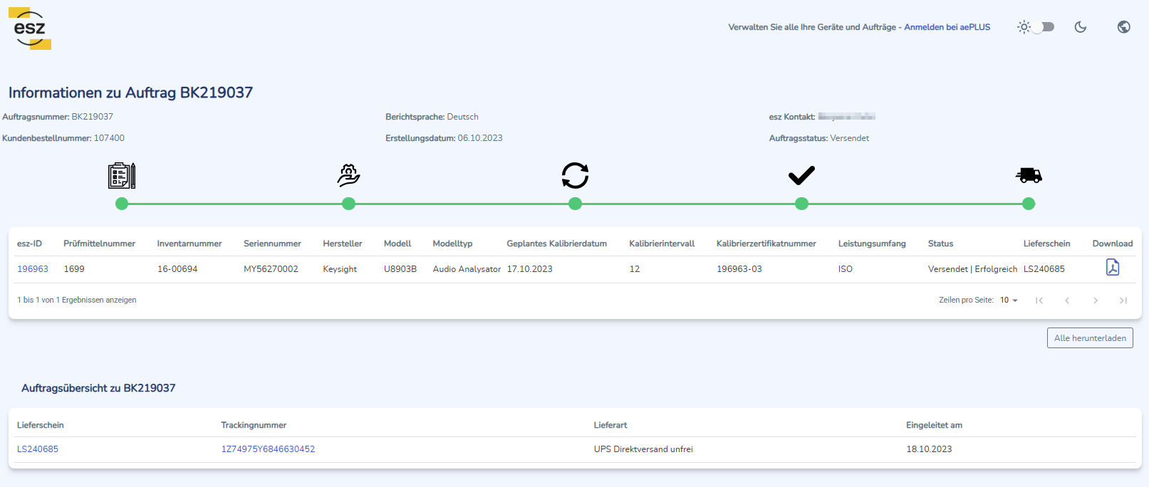The height and width of the screenshot is (487, 1149).
Task: Sort by the Prüfmittelnummer column header
Action: tap(99, 243)
